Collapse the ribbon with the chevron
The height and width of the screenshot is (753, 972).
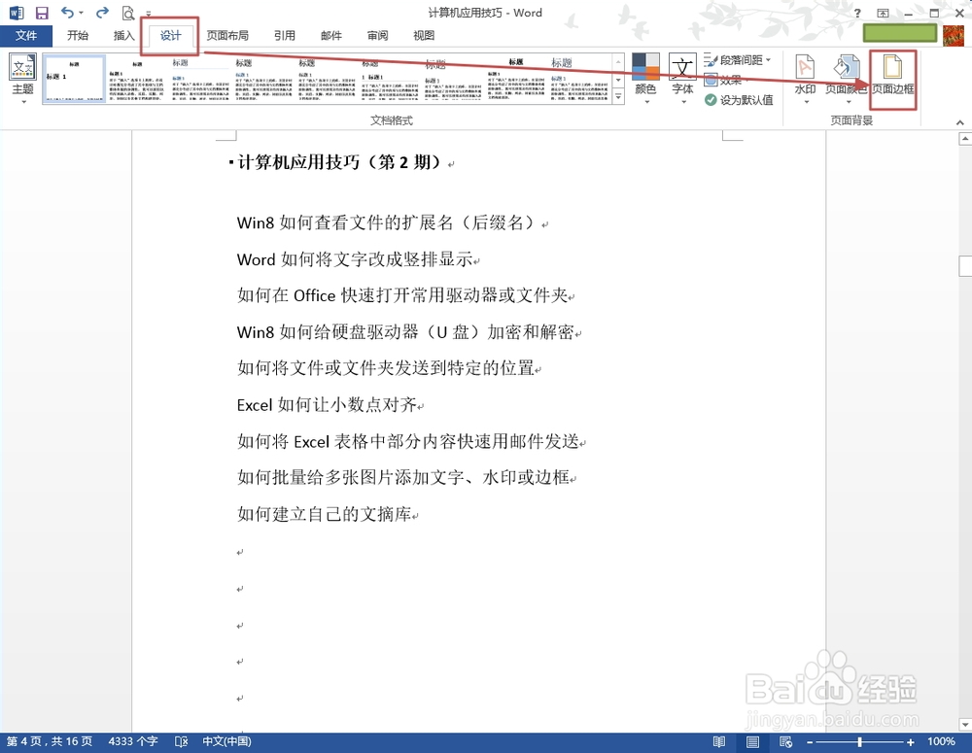(x=959, y=122)
